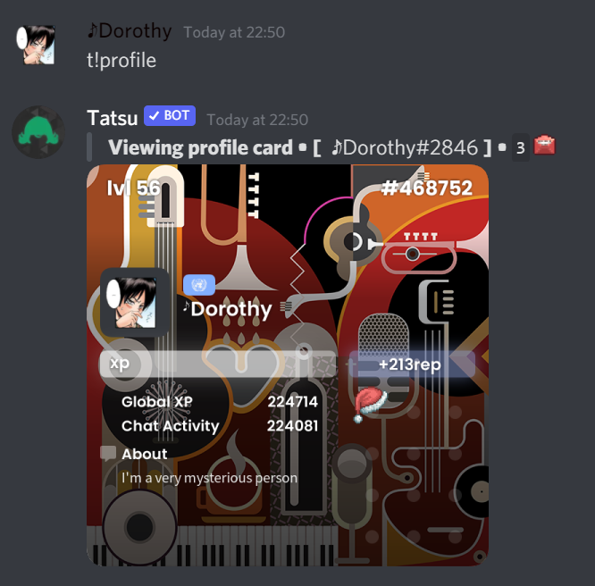Viewport: 595px width, 586px height.
Task: Click the Chat Activity value 224081
Action: point(292,426)
